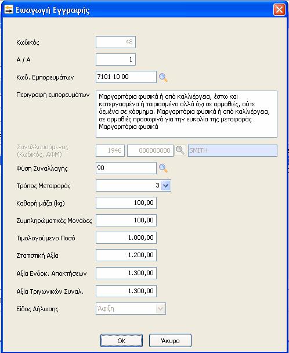Screen dimensions: 289x353
Task: Click the Συναλλασσόμενος (Κωδικός, ΑΦΜ) label
Action: (x=42, y=150)
